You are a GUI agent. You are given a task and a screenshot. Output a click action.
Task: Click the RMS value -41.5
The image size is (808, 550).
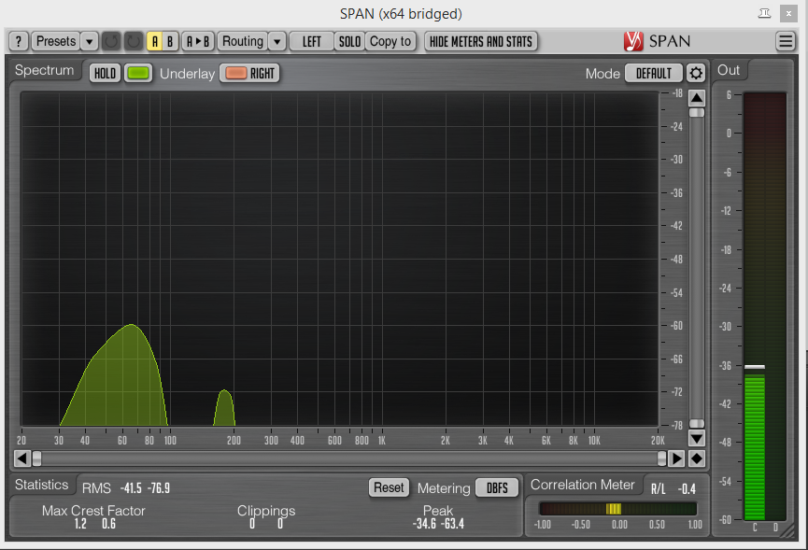[x=131, y=487]
